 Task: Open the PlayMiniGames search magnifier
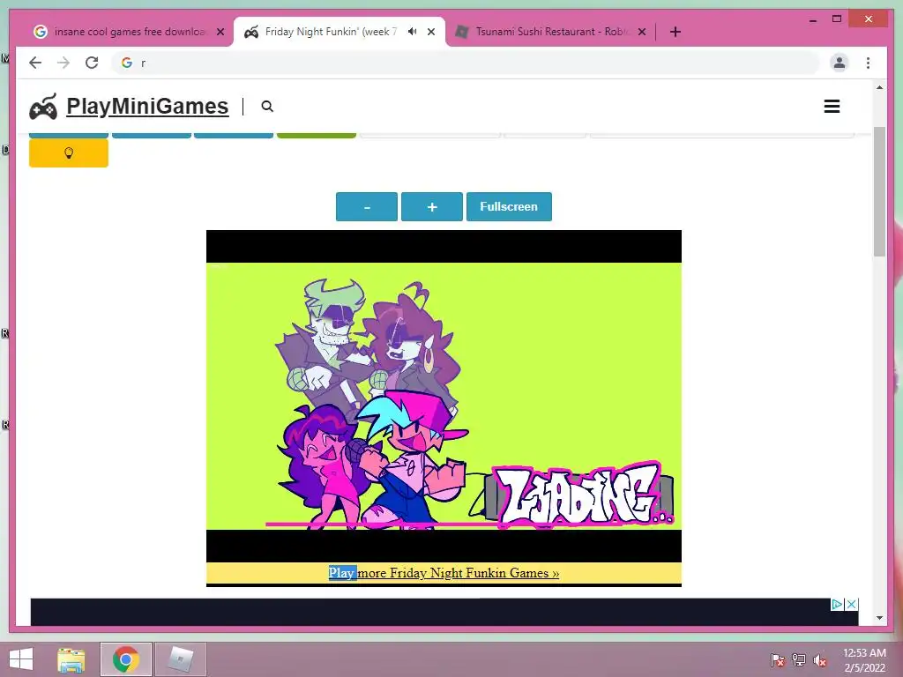coord(267,107)
